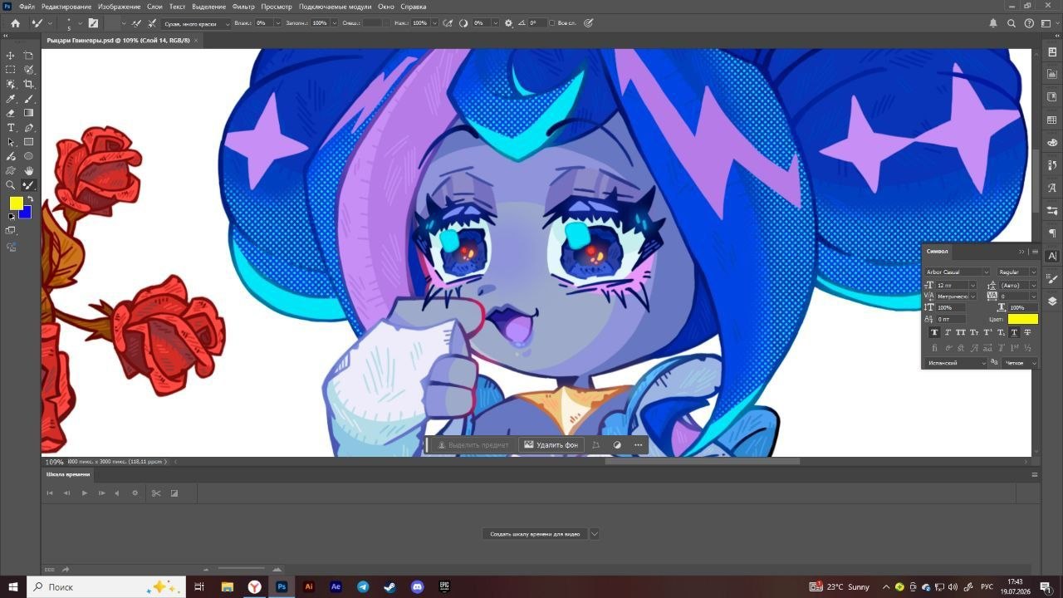The width and height of the screenshot is (1063, 598).
Task: Select the Move tool
Action: click(x=11, y=56)
